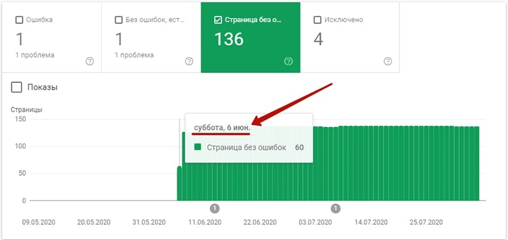Click the annotation marker near 03.07.2020
508x240 pixels.
pos(336,208)
